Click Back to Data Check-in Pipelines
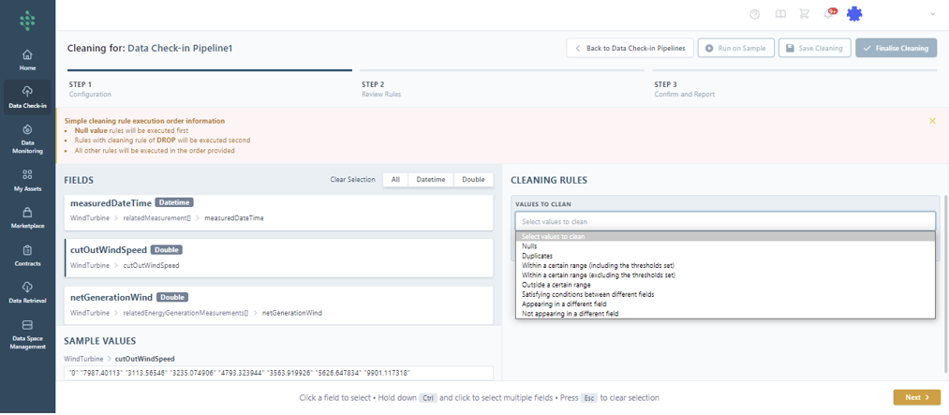This screenshot has height=415, width=949. pyautogui.click(x=630, y=48)
